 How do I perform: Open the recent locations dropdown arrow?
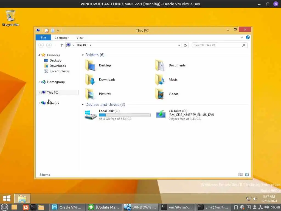click(55, 45)
